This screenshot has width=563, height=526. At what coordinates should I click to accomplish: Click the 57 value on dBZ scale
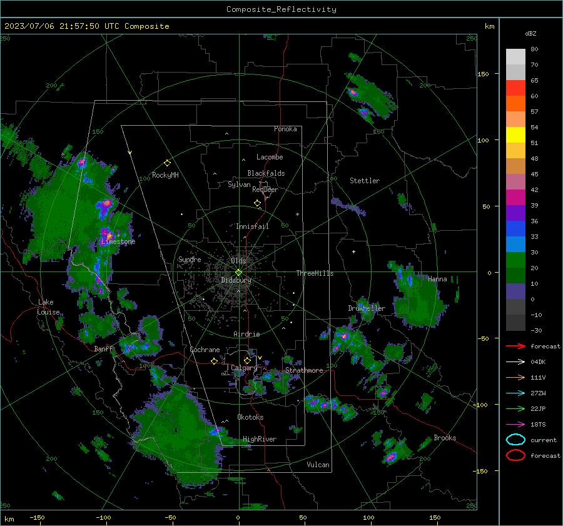click(x=534, y=112)
